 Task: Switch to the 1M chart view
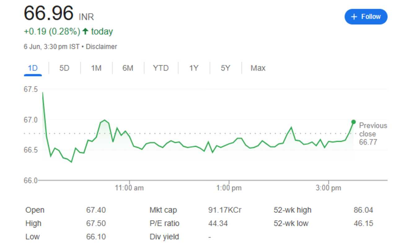[x=96, y=68]
